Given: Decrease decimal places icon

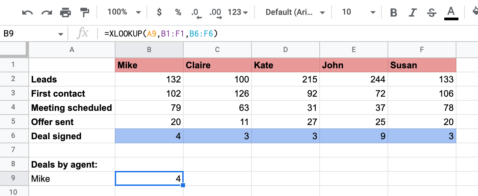Looking at the screenshot, I should 196,13.
